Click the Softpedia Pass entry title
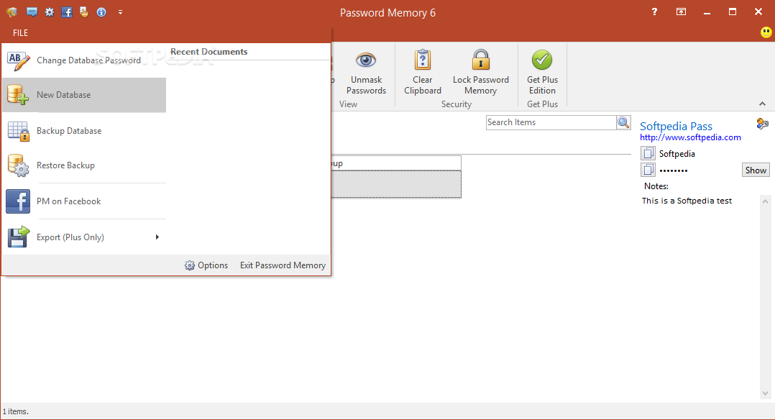The width and height of the screenshot is (775, 420). 676,126
